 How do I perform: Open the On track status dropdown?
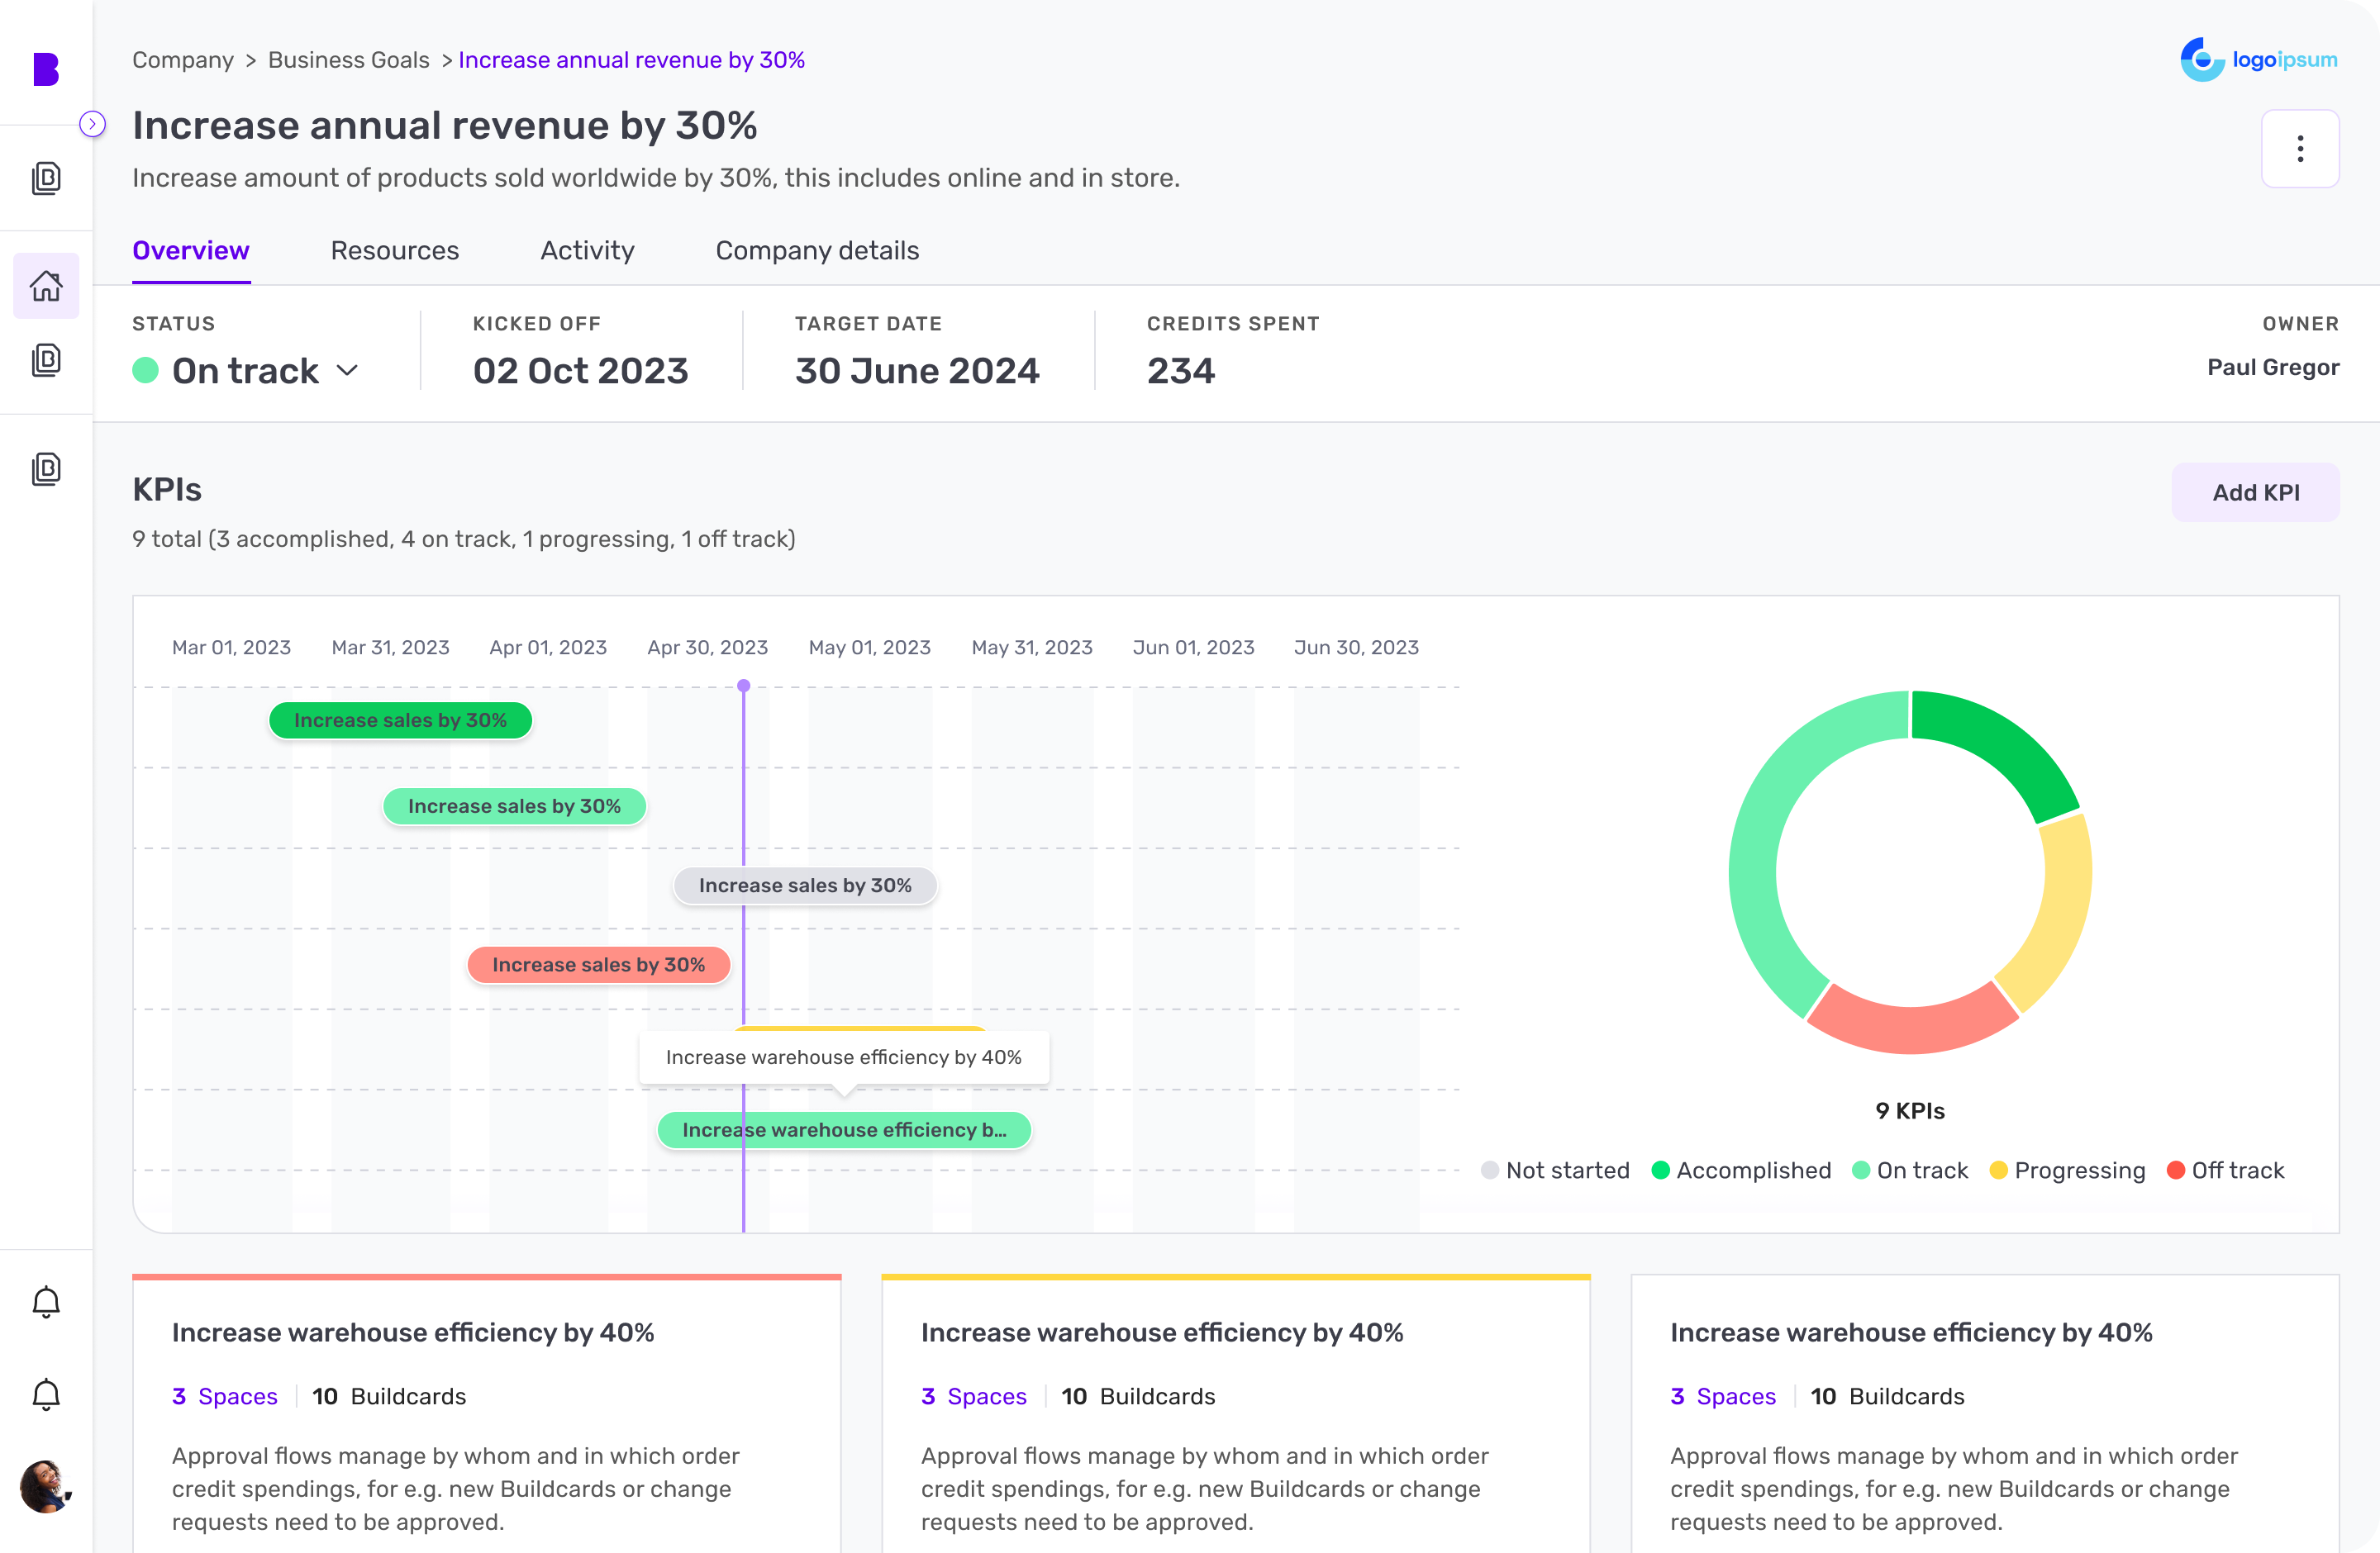[x=246, y=370]
